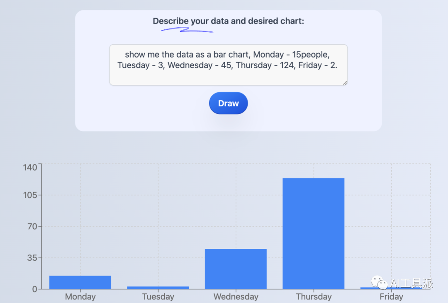
Task: Select the Wednesday bar
Action: (x=236, y=269)
